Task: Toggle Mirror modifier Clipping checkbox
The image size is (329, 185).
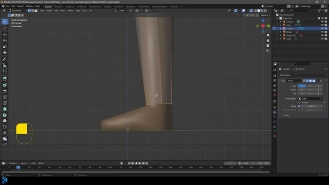Action: click(299, 103)
